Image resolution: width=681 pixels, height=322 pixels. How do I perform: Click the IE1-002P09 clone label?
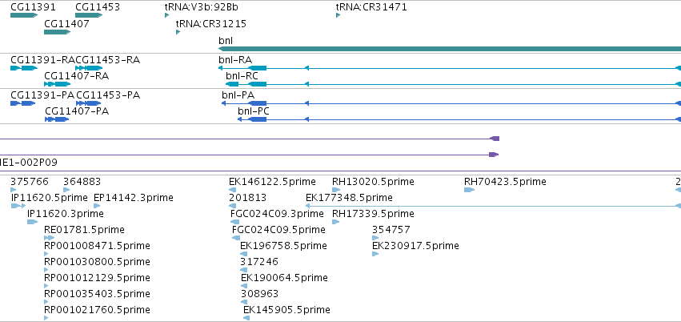point(29,163)
